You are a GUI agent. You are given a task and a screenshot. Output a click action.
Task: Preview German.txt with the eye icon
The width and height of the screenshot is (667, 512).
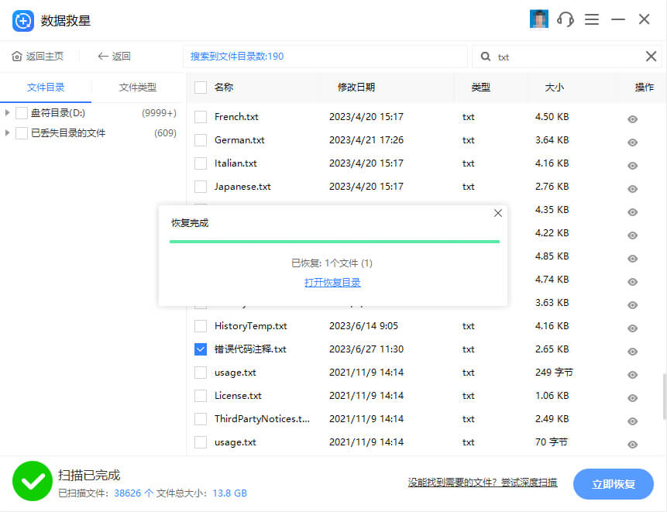(632, 143)
